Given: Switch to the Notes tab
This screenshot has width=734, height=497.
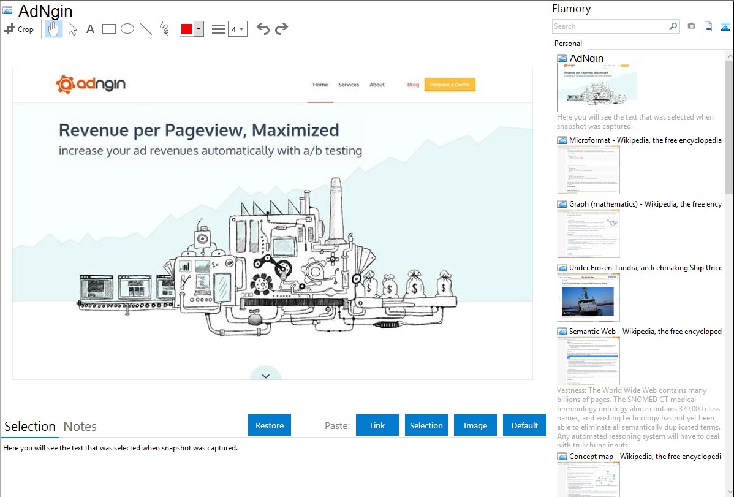Looking at the screenshot, I should coord(80,427).
